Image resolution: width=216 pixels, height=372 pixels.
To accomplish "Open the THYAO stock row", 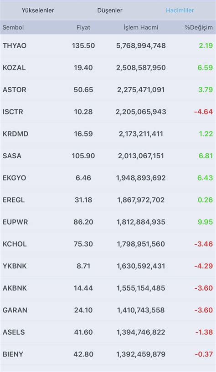I will pyautogui.click(x=108, y=45).
